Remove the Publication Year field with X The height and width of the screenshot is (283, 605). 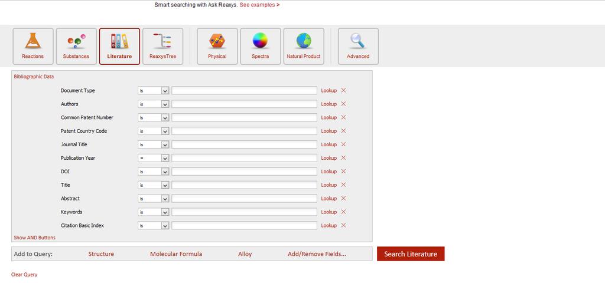click(x=343, y=158)
